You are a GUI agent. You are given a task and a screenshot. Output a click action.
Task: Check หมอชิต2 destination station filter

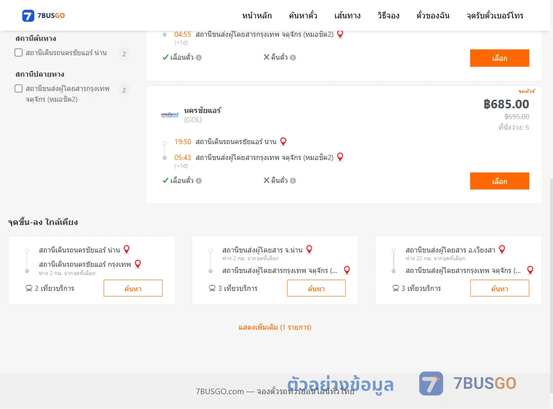click(x=19, y=88)
